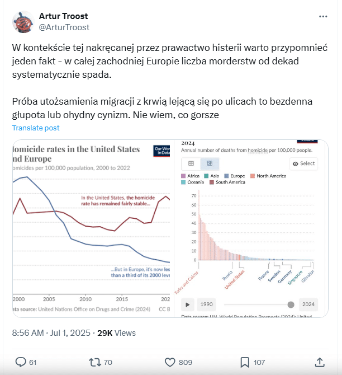Click the share post icon
Screen dimensions: 342x375
[320, 362]
